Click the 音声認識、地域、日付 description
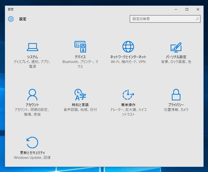Screen dimensions: 208x172 click(80, 110)
